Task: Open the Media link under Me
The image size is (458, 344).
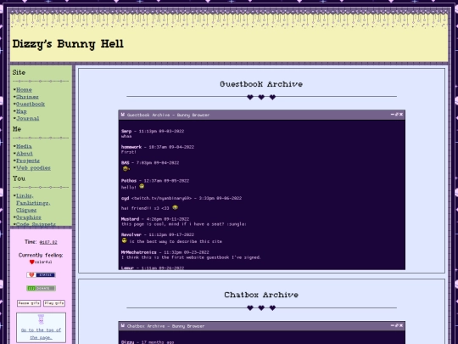Action: coord(24,146)
